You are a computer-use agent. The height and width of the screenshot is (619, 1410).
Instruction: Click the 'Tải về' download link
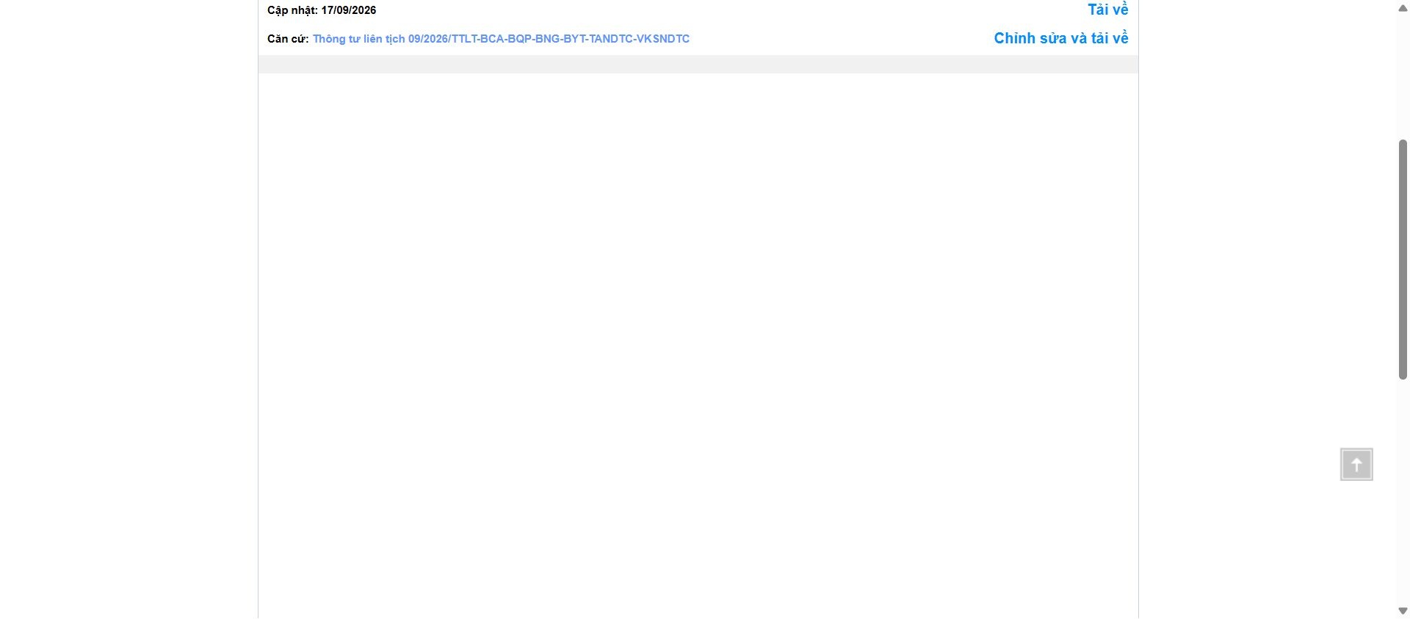(x=1107, y=10)
